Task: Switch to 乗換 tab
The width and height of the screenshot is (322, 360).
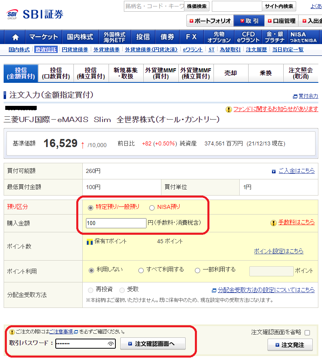Action: (x=266, y=73)
